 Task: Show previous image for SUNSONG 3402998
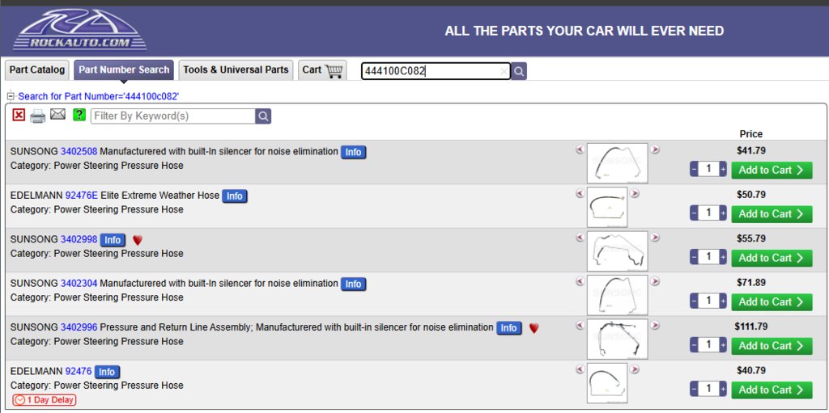click(x=580, y=238)
